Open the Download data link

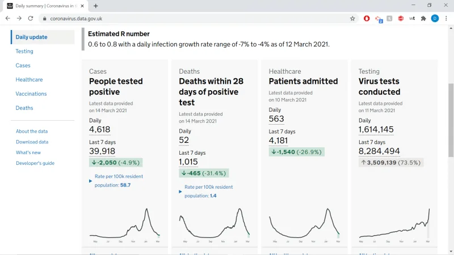point(32,142)
